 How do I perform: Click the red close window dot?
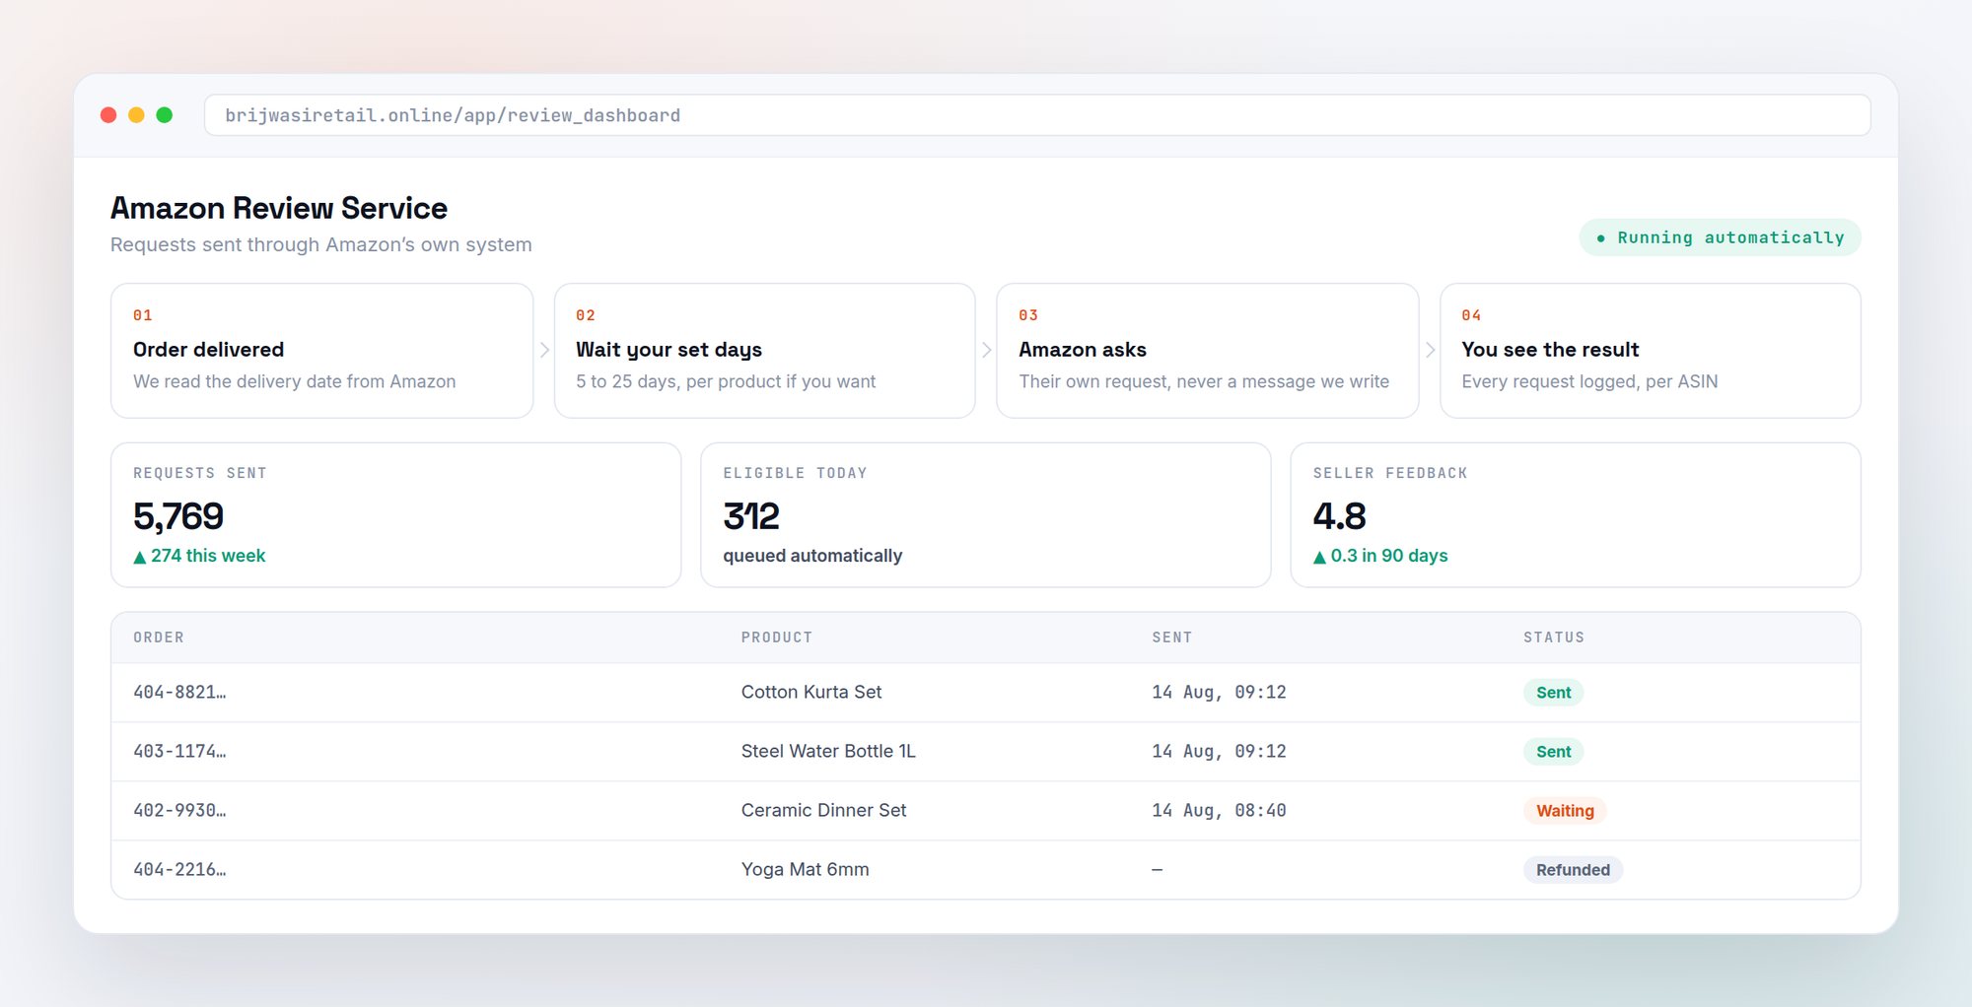pos(108,115)
